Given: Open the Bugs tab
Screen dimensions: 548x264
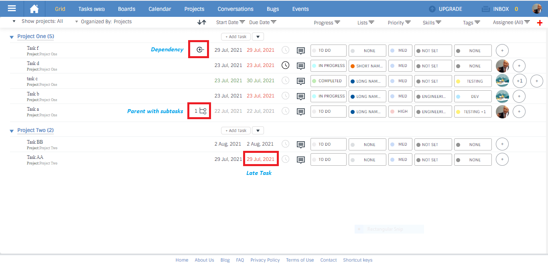Looking at the screenshot, I should click(273, 9).
